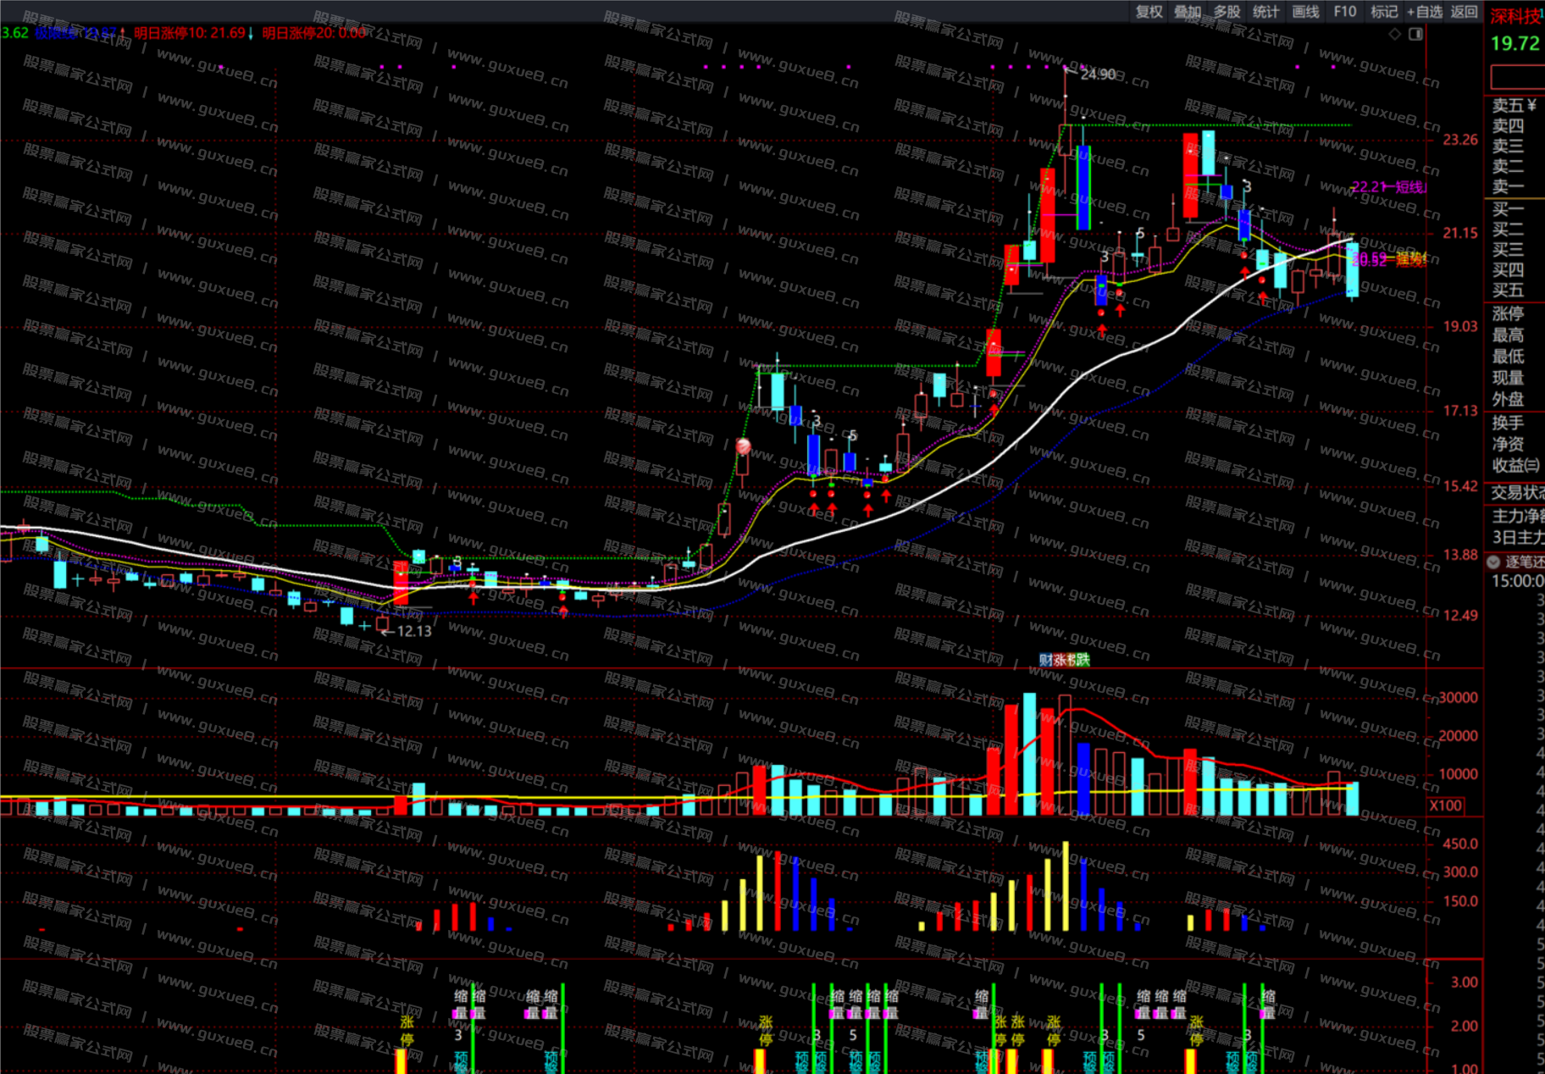Click the 24.90 high price label
The height and width of the screenshot is (1074, 1545).
1098,75
